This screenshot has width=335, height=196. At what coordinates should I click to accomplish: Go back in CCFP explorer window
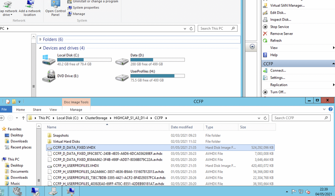point(2,118)
